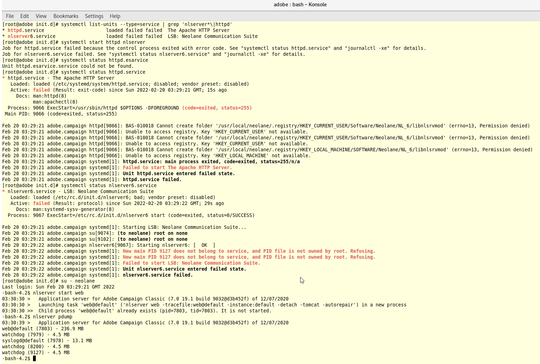Click the 'Job for httpd.service failed' message
The width and height of the screenshot is (540, 364).
click(214, 48)
